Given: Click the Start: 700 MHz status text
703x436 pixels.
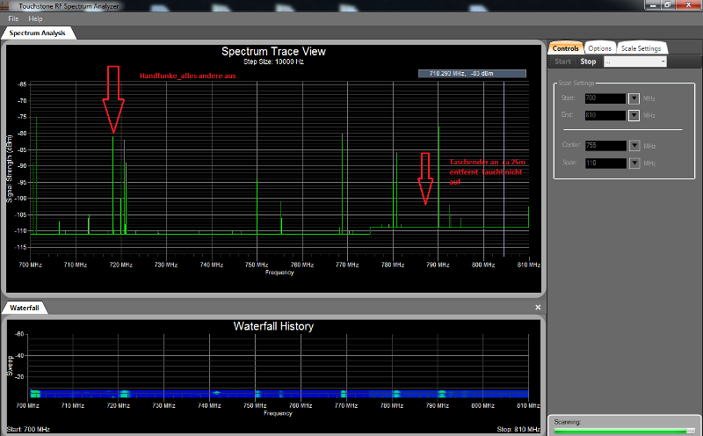Looking at the screenshot, I should [28, 429].
